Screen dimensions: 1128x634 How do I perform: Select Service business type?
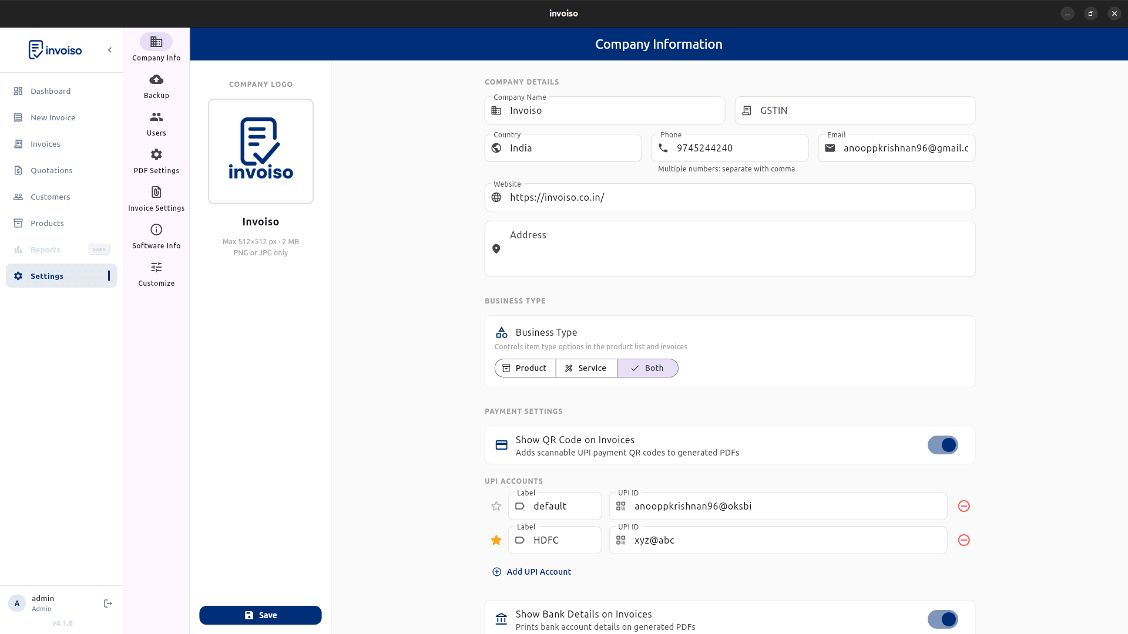(586, 368)
